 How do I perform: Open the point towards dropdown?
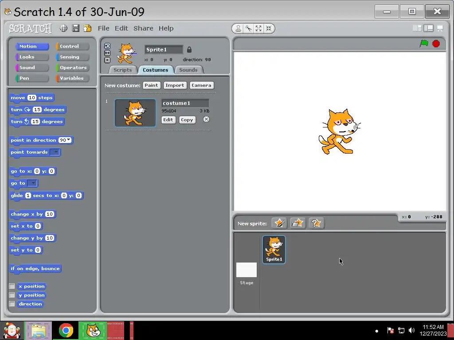point(55,152)
